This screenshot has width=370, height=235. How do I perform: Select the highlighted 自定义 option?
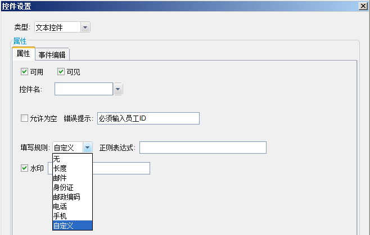pyautogui.click(x=73, y=225)
